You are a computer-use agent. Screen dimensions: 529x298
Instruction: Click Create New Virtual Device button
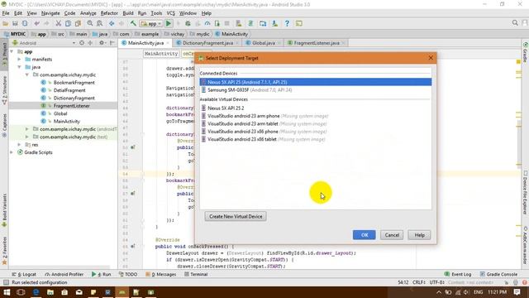coord(236,216)
